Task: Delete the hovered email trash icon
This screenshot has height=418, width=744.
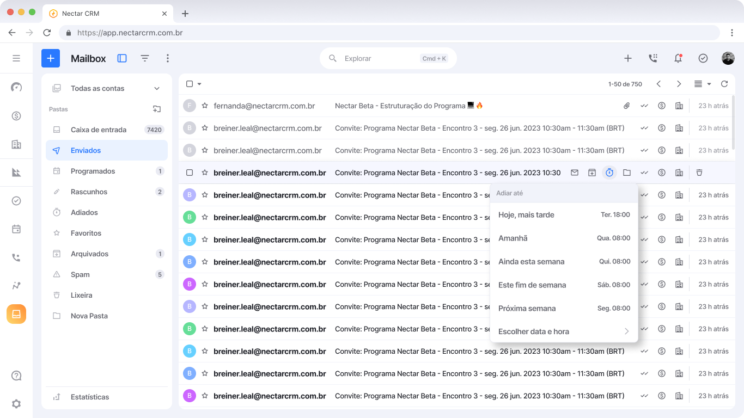Action: (699, 173)
